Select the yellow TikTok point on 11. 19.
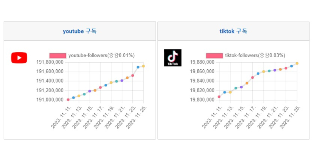The height and width of the screenshot is (148, 313). [264, 72]
